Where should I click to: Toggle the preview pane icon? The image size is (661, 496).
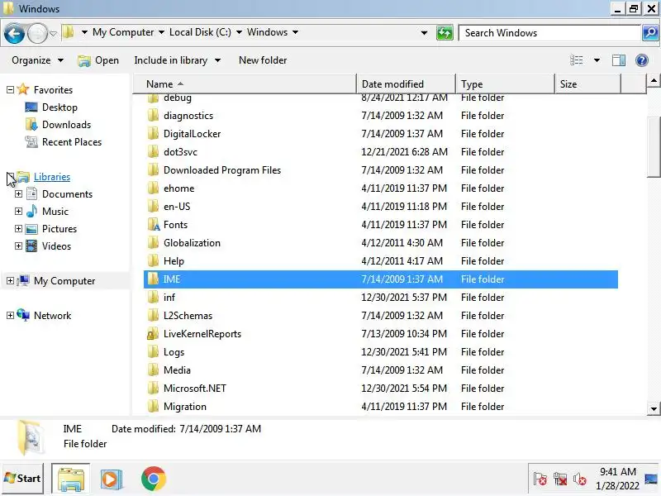coord(618,60)
